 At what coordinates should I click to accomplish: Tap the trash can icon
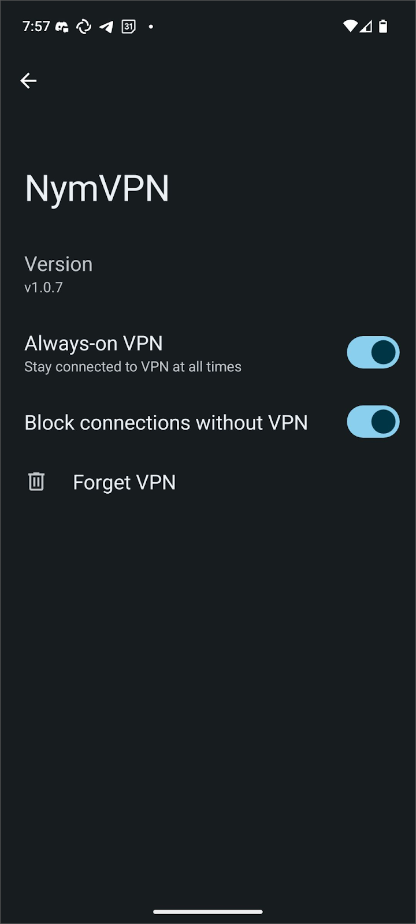(x=36, y=482)
